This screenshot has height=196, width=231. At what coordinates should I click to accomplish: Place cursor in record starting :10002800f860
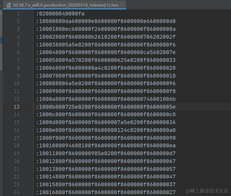coord(106,37)
